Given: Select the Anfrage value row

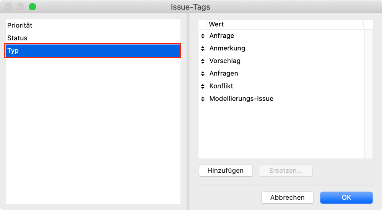Looking at the screenshot, I should (x=222, y=36).
